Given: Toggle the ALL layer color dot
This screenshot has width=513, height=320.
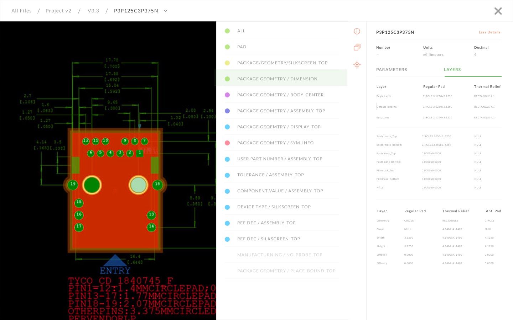Looking at the screenshot, I should click(227, 31).
